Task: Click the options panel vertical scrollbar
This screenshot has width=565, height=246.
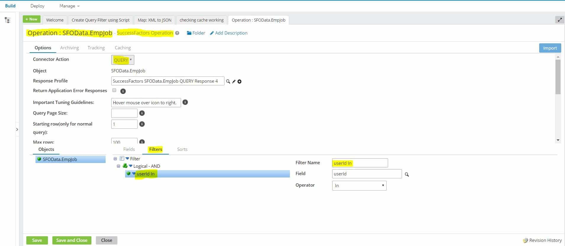Action: [x=558, y=77]
